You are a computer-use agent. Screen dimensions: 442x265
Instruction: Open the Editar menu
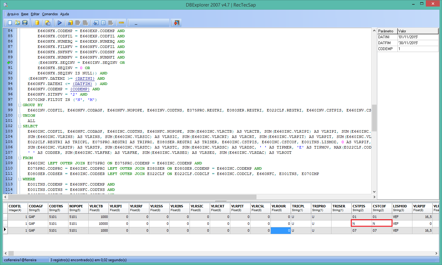point(35,14)
